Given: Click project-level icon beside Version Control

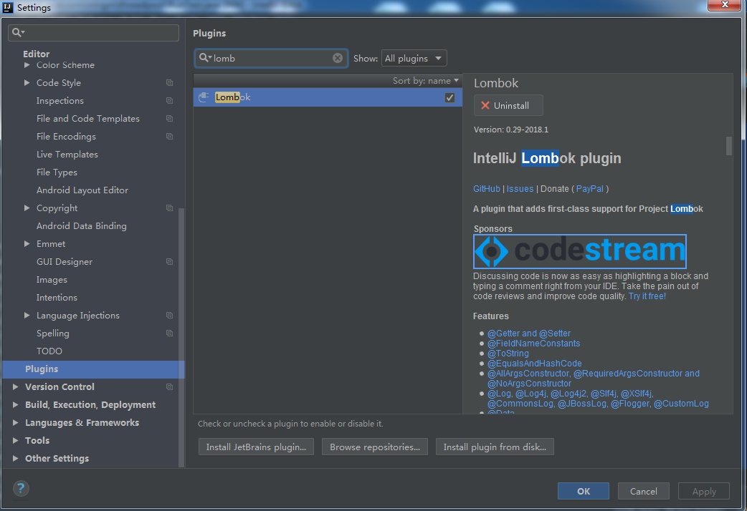Looking at the screenshot, I should [x=169, y=386].
